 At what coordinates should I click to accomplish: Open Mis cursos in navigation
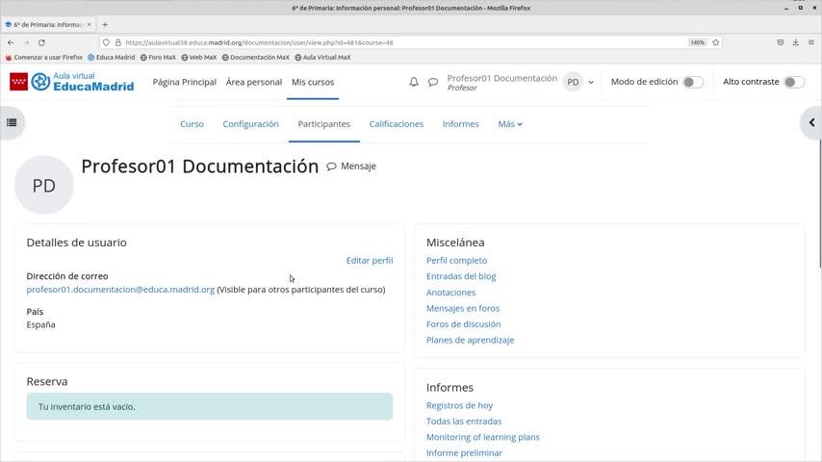tap(313, 82)
